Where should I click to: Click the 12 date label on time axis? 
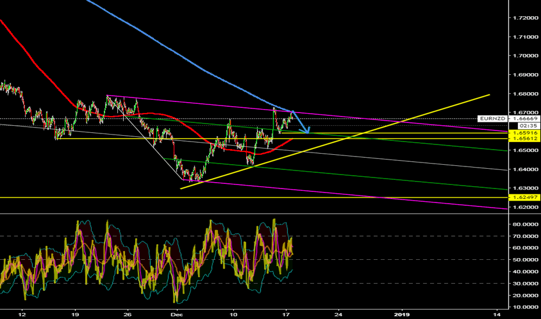[22, 314]
